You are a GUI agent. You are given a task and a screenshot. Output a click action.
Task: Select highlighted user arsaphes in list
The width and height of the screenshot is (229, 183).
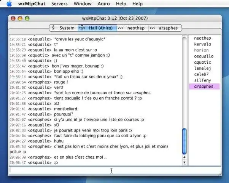[204, 87]
